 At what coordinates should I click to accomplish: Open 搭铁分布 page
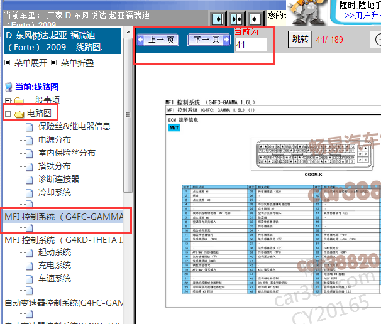coord(55,166)
